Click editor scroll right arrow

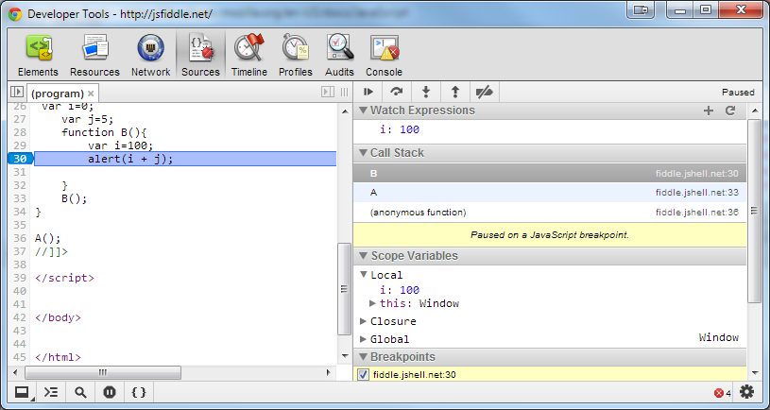coord(329,372)
